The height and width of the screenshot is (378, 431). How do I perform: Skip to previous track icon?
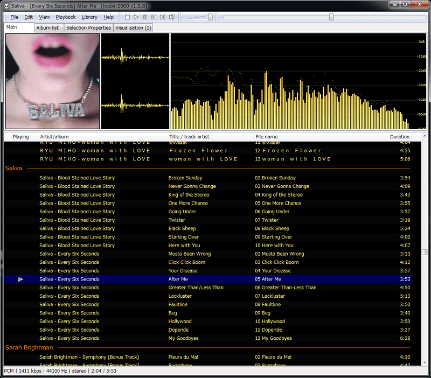pos(155,17)
